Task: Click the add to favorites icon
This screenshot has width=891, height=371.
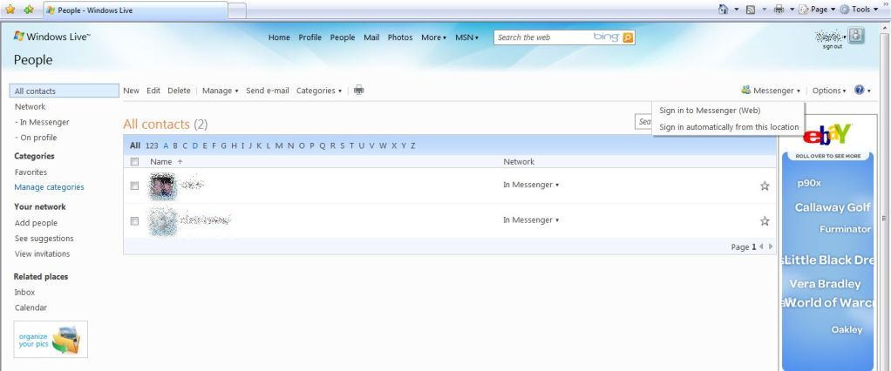Action: click(29, 10)
